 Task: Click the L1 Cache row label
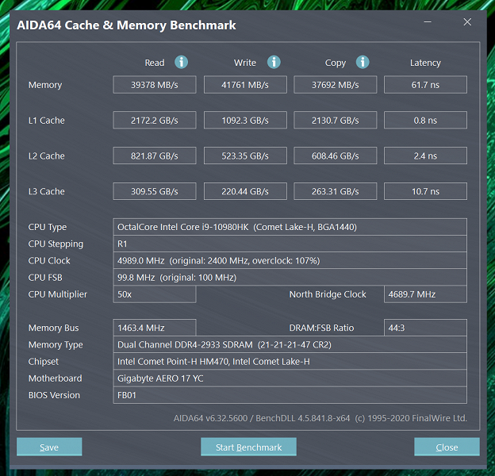(47, 121)
